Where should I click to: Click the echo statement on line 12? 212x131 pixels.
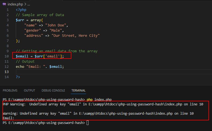click(x=40, y=67)
